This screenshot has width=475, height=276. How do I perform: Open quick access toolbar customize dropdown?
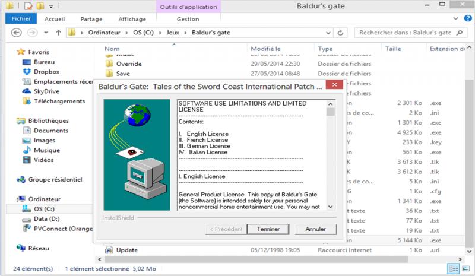tap(51, 6)
